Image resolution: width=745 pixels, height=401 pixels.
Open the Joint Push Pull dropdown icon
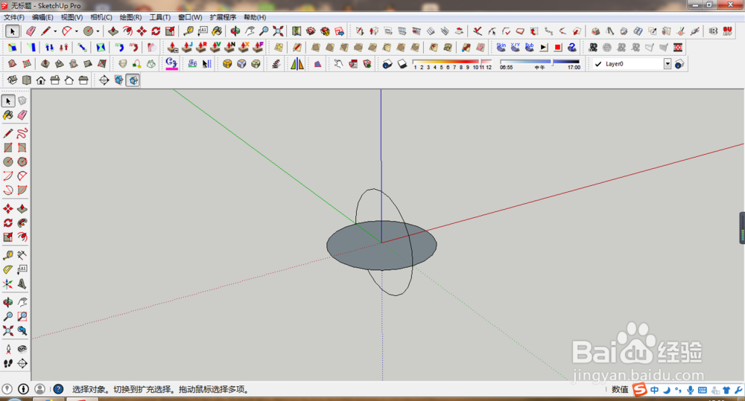[173, 48]
